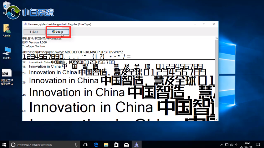Image resolution: width=264 pixels, height=148 pixels.
Task: Click the Print (打印) button
Action: [x=34, y=32]
